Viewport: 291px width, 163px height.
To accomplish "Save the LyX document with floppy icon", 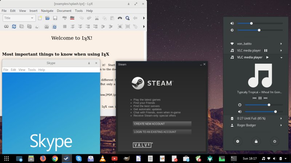I will tap(55, 18).
